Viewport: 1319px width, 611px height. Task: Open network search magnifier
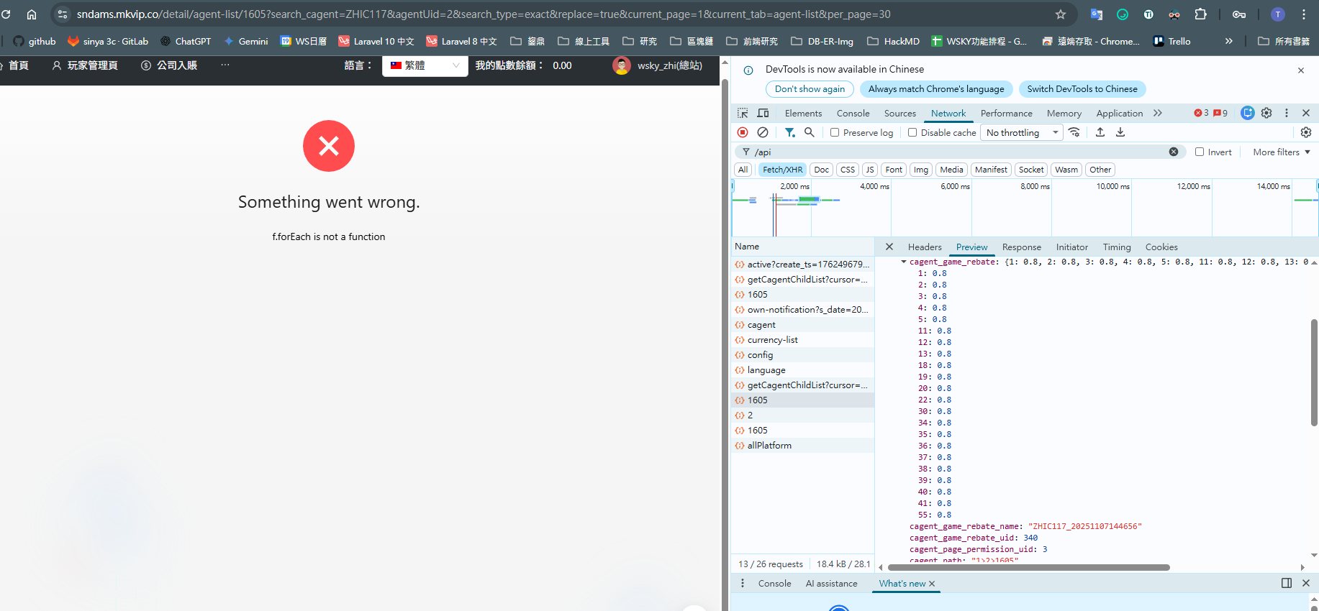click(x=810, y=132)
